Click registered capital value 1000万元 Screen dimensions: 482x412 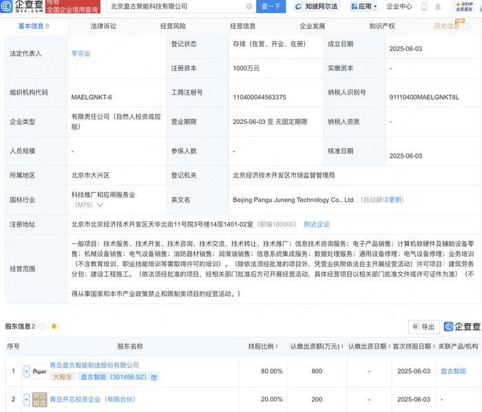(x=246, y=68)
